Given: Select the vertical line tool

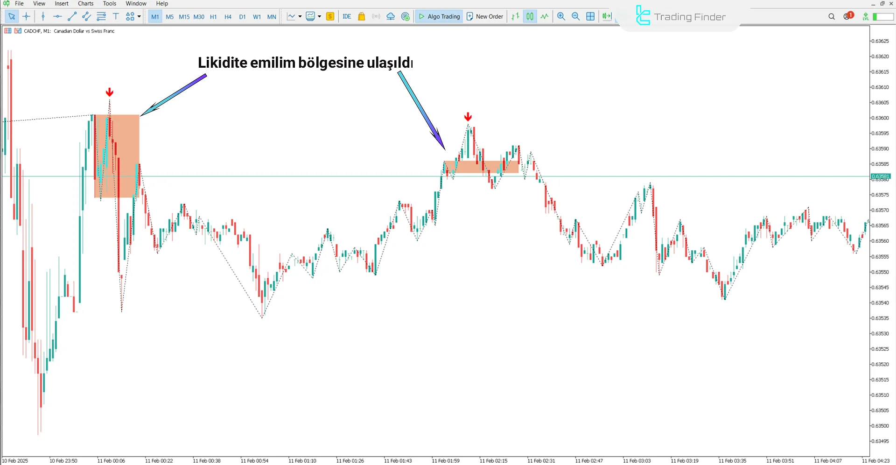Looking at the screenshot, I should point(43,16).
